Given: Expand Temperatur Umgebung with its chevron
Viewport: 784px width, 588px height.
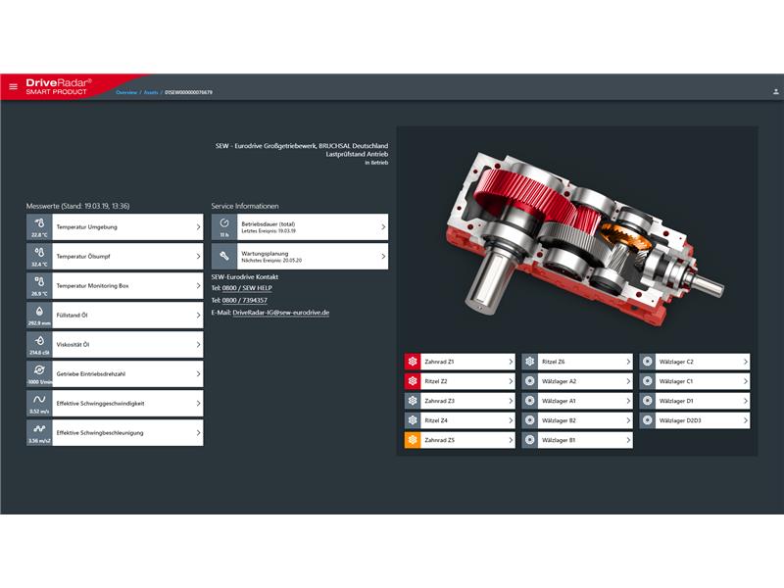Looking at the screenshot, I should coord(198,227).
